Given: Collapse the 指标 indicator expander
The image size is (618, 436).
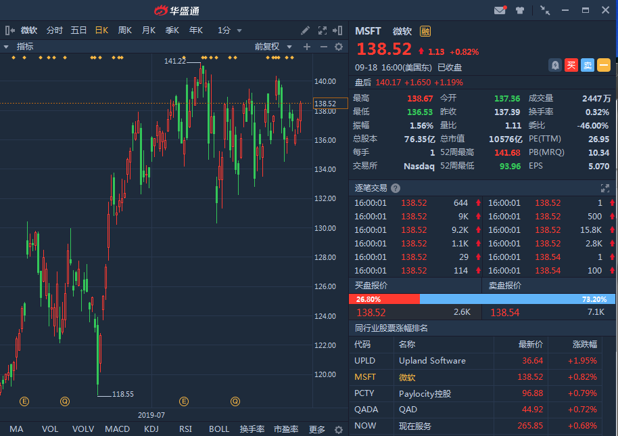Looking at the screenshot, I should 6,47.
